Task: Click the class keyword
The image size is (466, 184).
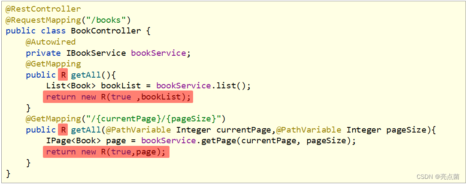Action: (53, 31)
